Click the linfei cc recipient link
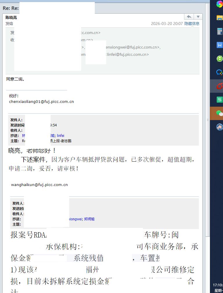 60,136
